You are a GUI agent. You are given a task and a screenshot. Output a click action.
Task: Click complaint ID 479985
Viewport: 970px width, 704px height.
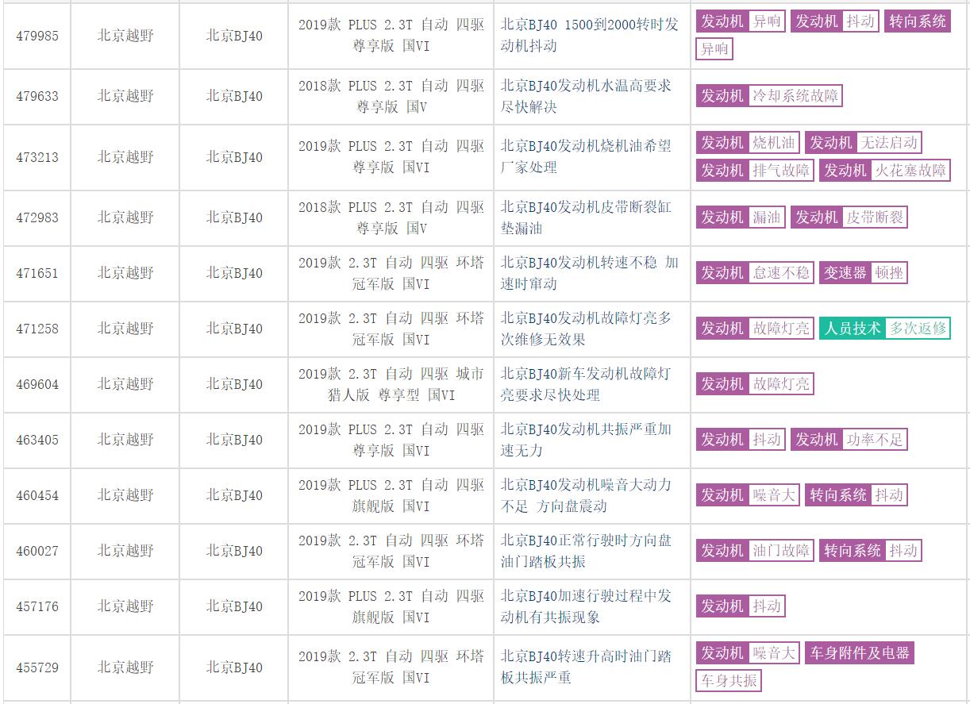[x=37, y=36]
